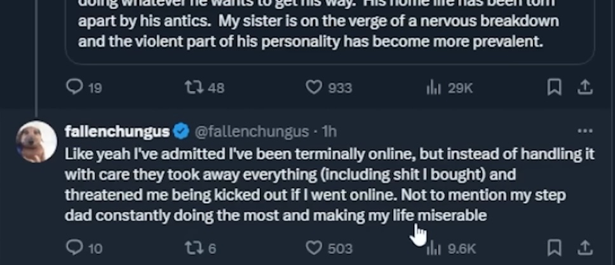Screen dimensions: 615x265
Task: Open the three-dot more menu on fallenchungus post
Action: point(585,132)
